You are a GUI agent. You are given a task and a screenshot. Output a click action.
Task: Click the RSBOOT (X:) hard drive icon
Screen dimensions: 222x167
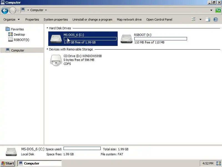pyautogui.click(x=127, y=39)
